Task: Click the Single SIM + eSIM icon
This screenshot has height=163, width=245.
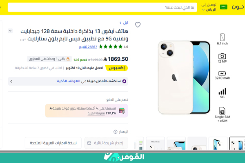Action: pyautogui.click(x=222, y=110)
